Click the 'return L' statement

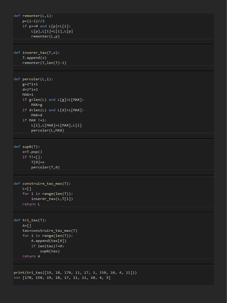coord(31,204)
